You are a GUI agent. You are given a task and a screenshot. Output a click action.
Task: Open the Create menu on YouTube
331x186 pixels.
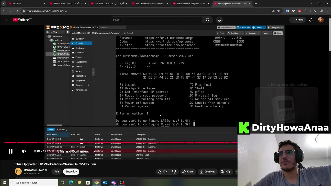(297, 20)
